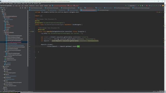
Task: Open the Application run configuration dropdown
Action: pyautogui.click(x=132, y=6)
